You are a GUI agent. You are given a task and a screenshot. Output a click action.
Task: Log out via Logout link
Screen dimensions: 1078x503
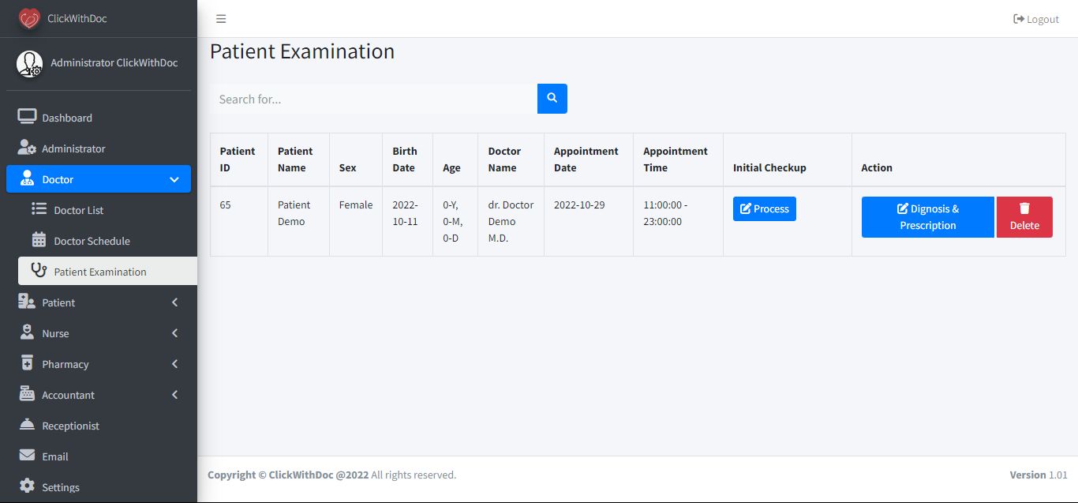pos(1036,19)
